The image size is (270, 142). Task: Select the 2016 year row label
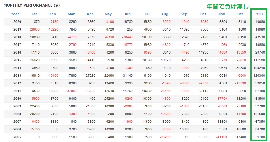coord(17,52)
